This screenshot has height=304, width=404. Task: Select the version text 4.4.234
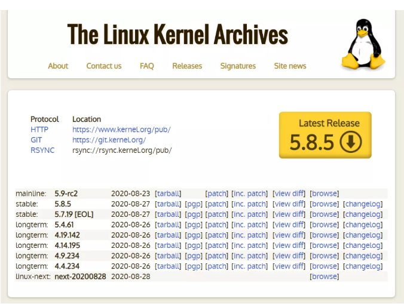coord(67,266)
